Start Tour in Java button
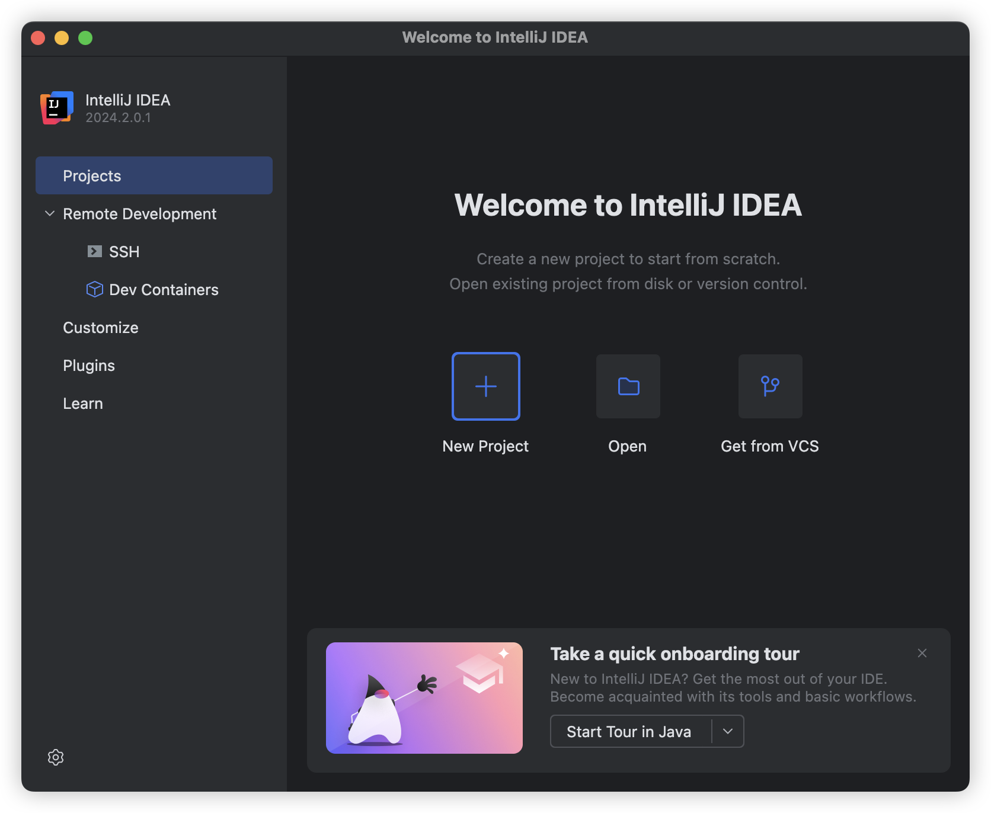The width and height of the screenshot is (991, 813). [629, 732]
